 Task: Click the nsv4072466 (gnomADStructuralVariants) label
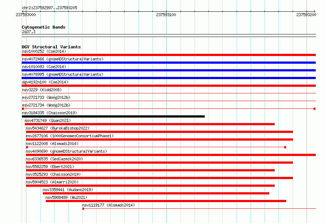[x=63, y=59]
